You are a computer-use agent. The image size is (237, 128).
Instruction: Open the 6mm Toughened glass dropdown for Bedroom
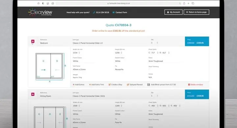163,61
